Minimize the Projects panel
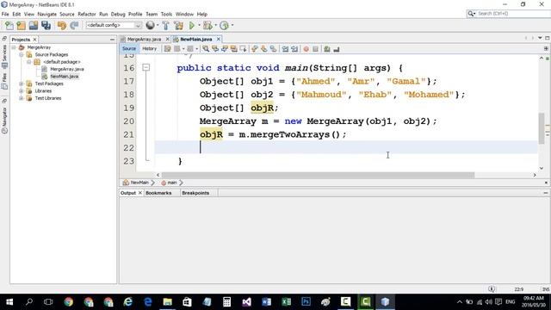Screen dimensions: 551x310 point(112,40)
